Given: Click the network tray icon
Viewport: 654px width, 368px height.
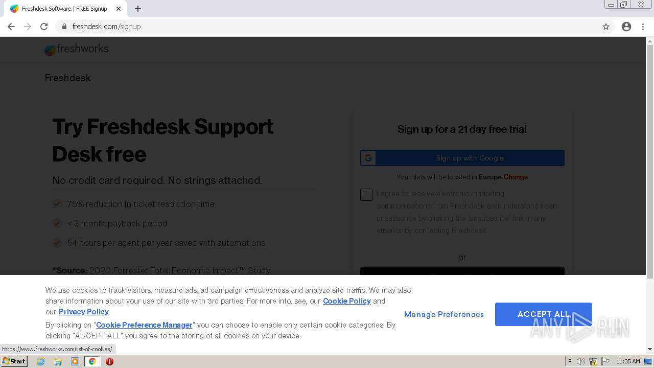Looking at the screenshot, I should click(x=593, y=361).
